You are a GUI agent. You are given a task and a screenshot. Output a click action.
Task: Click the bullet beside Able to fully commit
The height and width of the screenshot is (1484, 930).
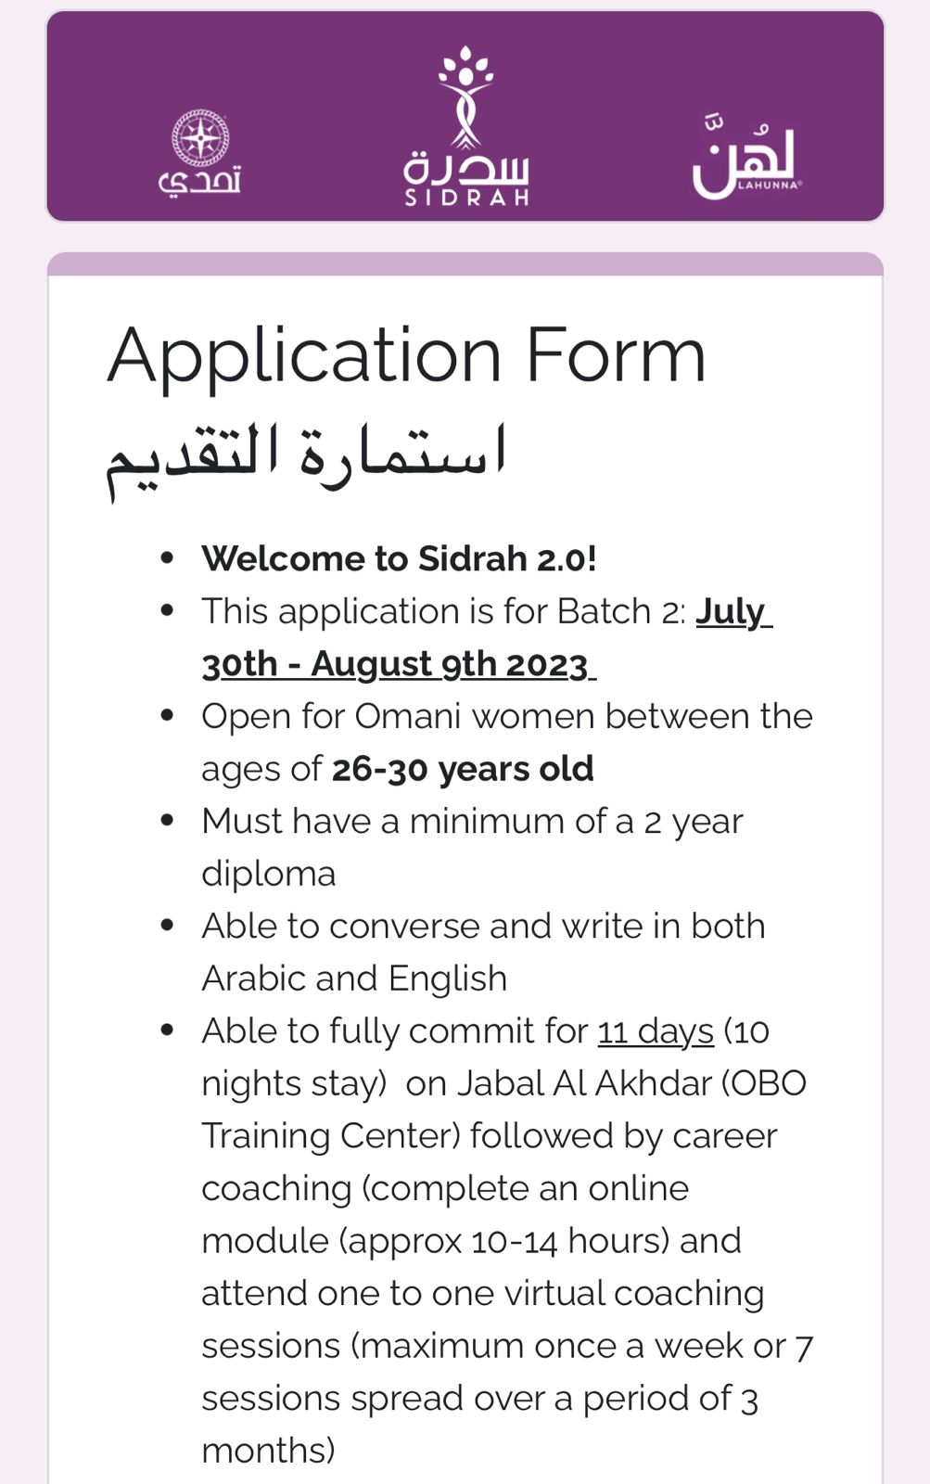168,1030
